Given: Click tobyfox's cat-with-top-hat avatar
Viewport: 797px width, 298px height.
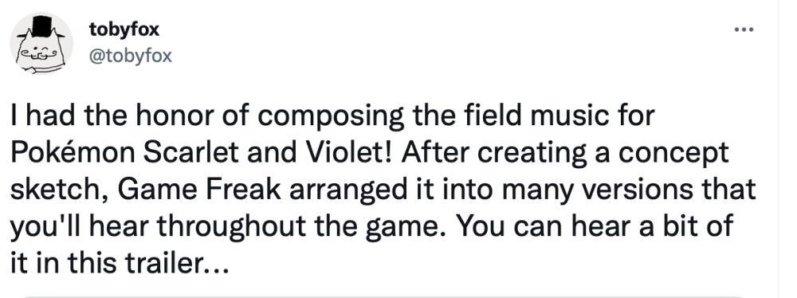Looking at the screenshot, I should point(41,44).
